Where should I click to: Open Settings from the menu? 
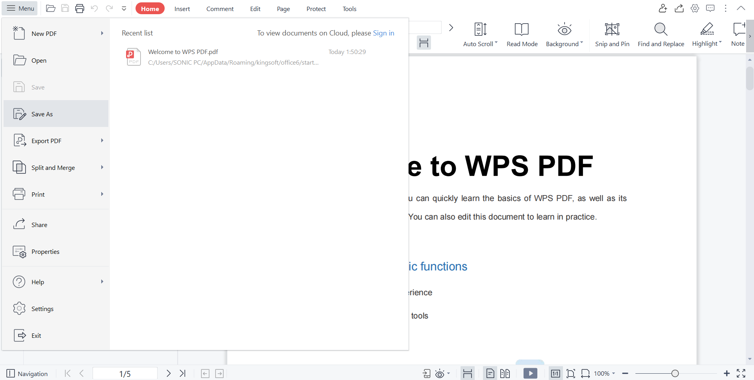[x=56, y=309]
